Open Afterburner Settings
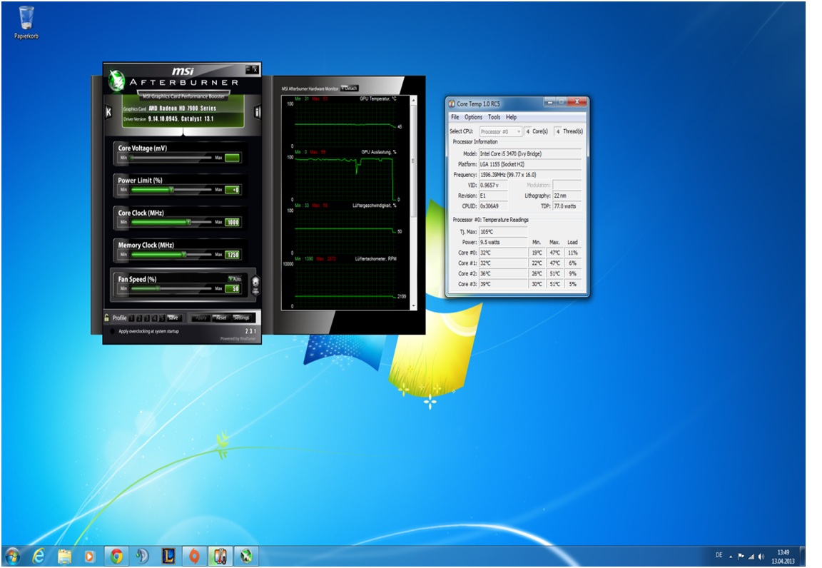The width and height of the screenshot is (822, 568). tap(242, 318)
